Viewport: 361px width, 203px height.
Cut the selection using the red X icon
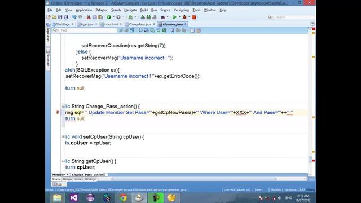89,17
